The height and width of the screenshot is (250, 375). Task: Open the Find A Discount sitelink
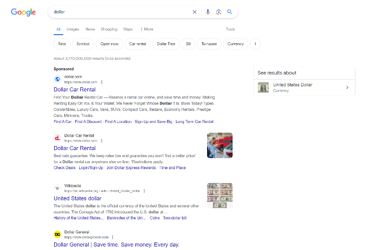coord(88,121)
